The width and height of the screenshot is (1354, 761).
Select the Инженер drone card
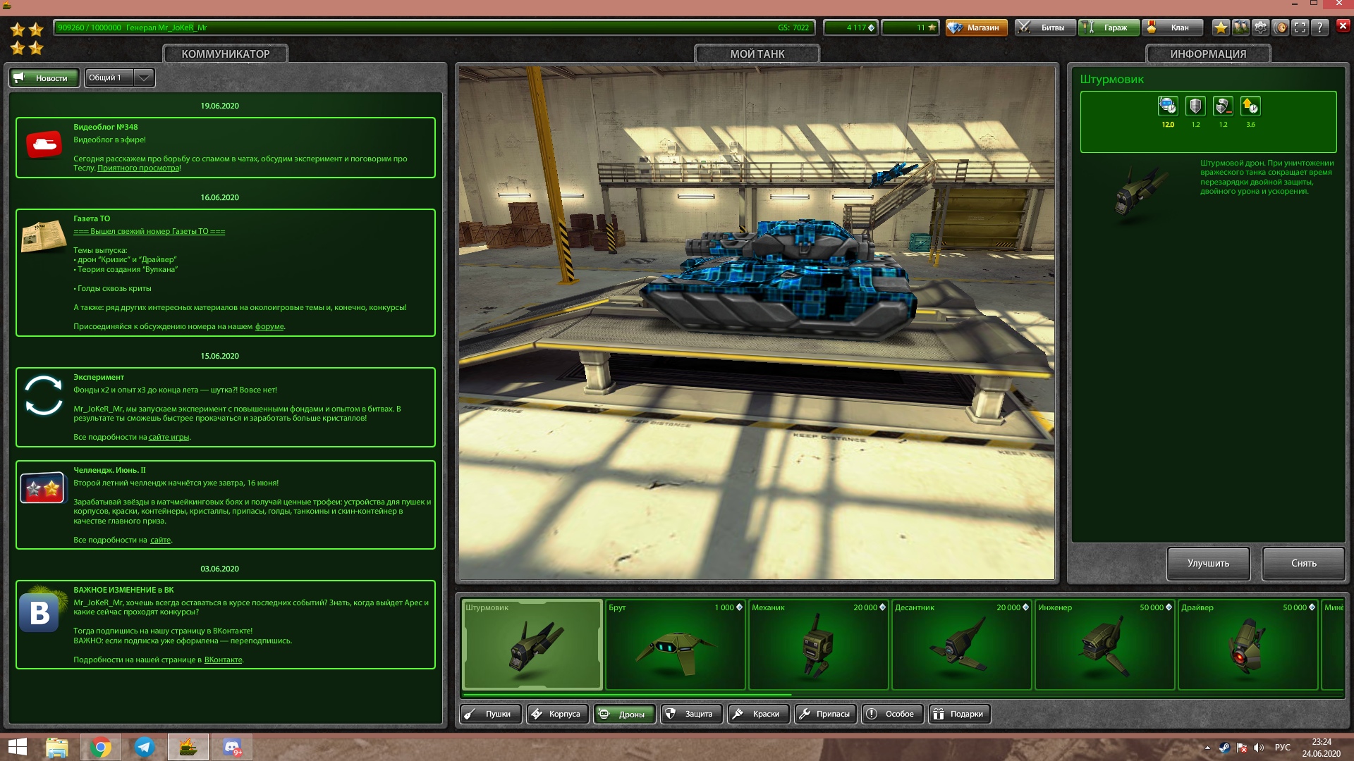pos(1105,645)
